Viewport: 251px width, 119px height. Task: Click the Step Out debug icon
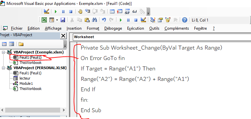point(102,11)
